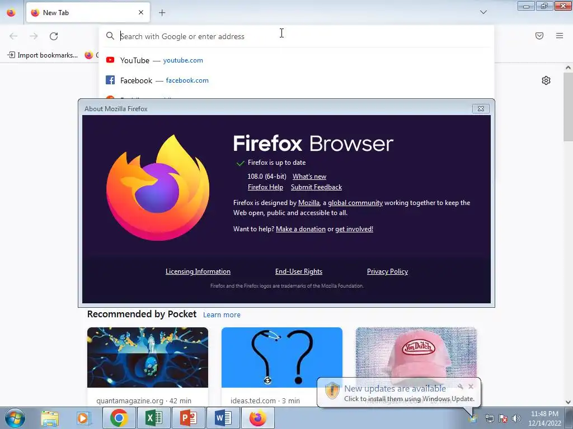This screenshot has height=429, width=573.
Task: Expand the list all tabs chevron
Action: [x=483, y=12]
